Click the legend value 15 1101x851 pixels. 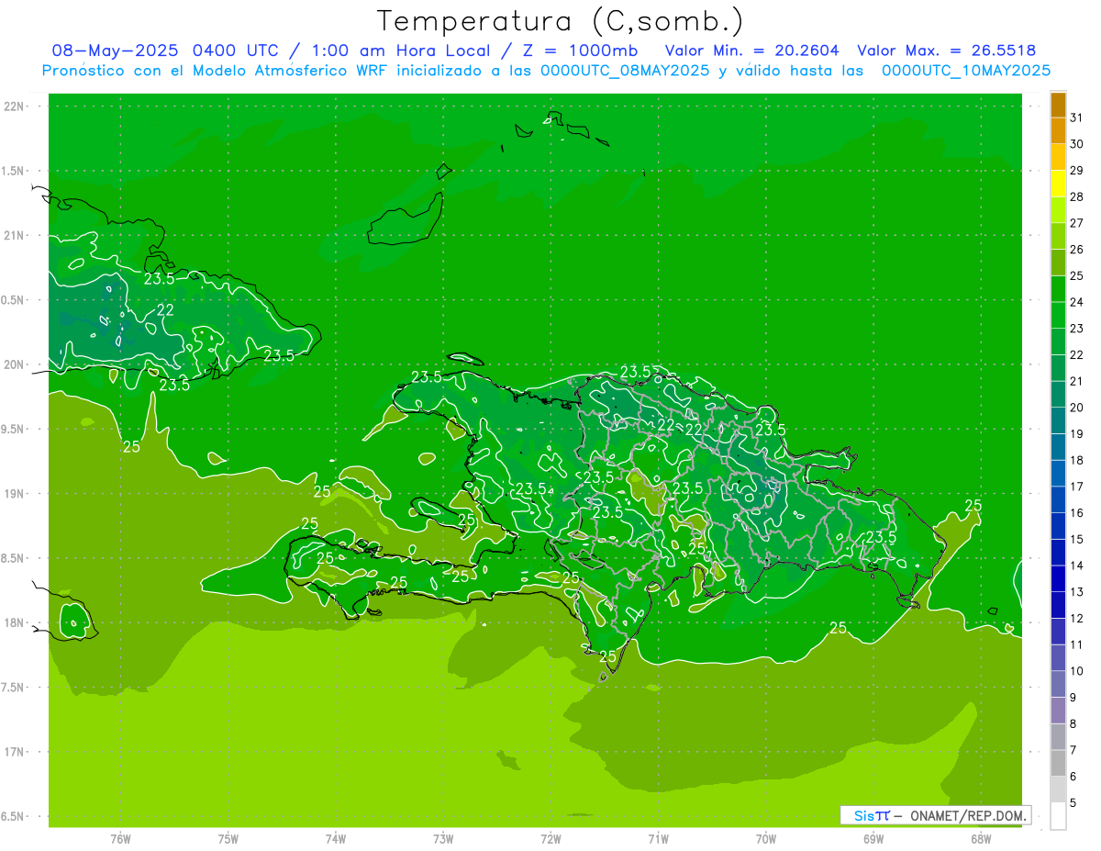pos(1076,539)
